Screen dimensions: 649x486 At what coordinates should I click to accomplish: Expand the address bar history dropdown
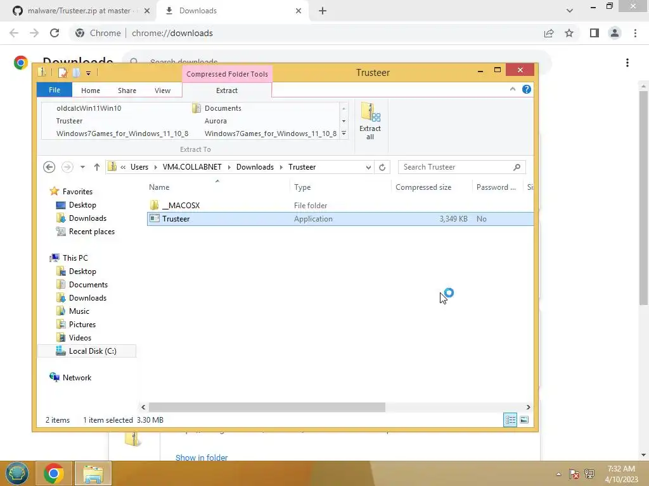pyautogui.click(x=368, y=167)
